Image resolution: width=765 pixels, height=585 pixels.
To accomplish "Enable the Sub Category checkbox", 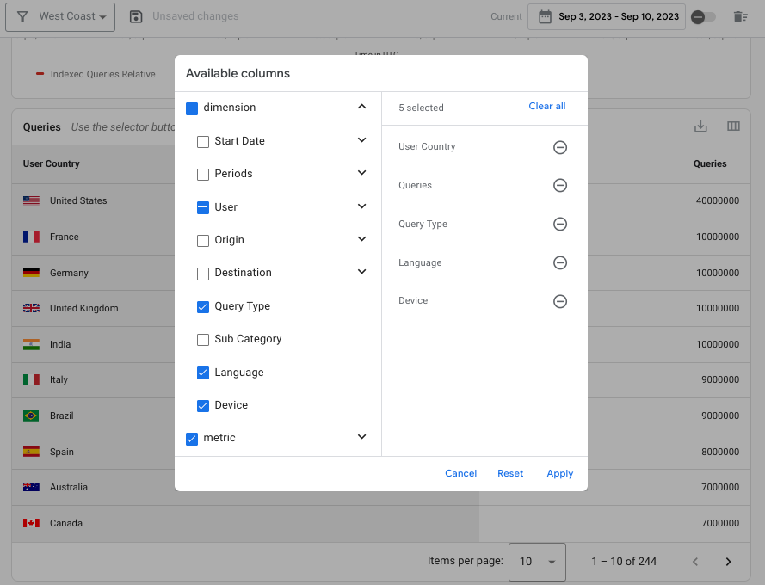I will (203, 339).
